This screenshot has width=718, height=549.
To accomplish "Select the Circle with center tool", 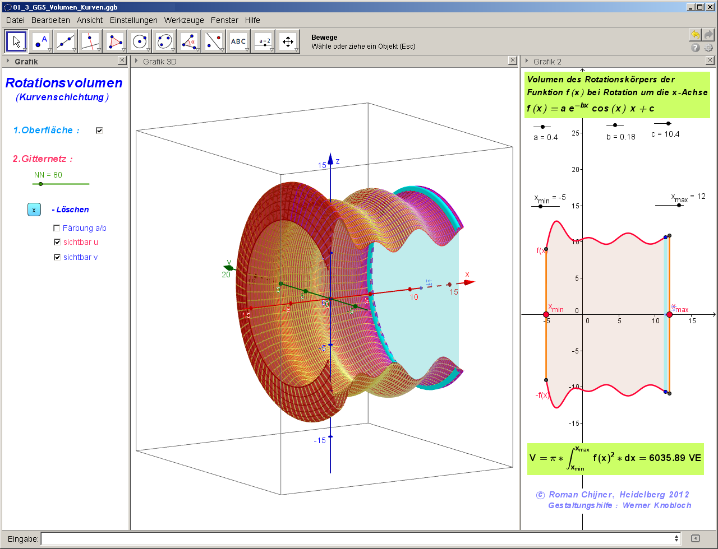I will 140,41.
